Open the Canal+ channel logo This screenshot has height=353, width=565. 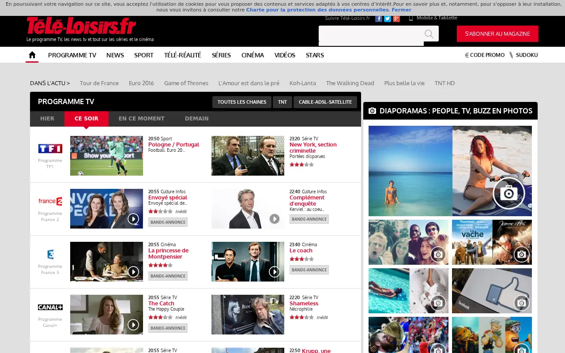point(50,307)
